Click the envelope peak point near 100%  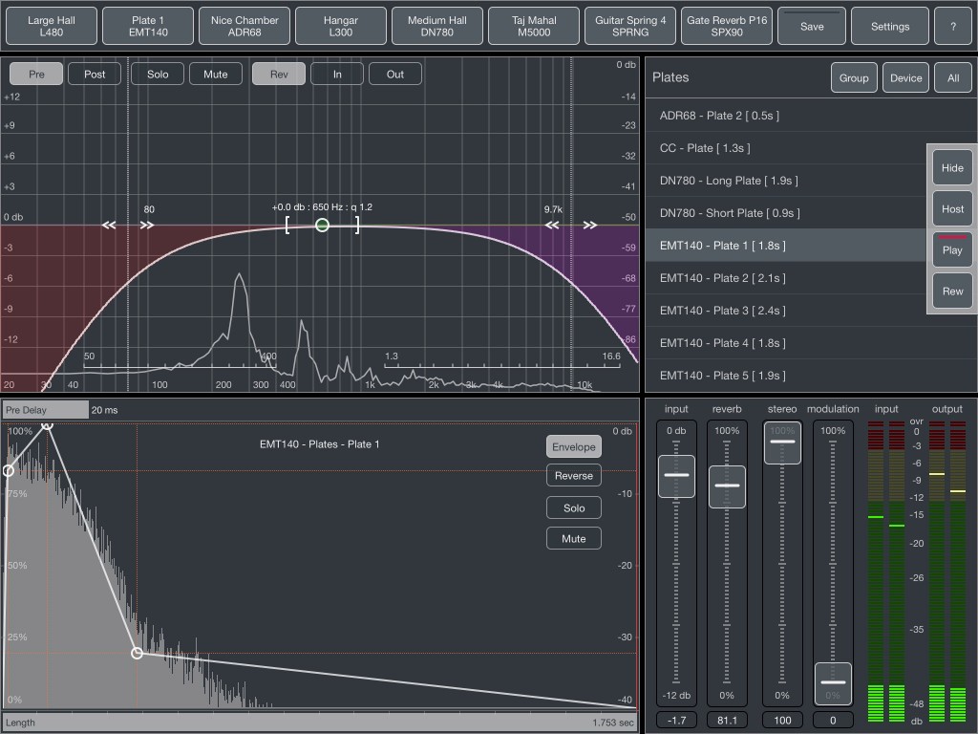[x=46, y=425]
